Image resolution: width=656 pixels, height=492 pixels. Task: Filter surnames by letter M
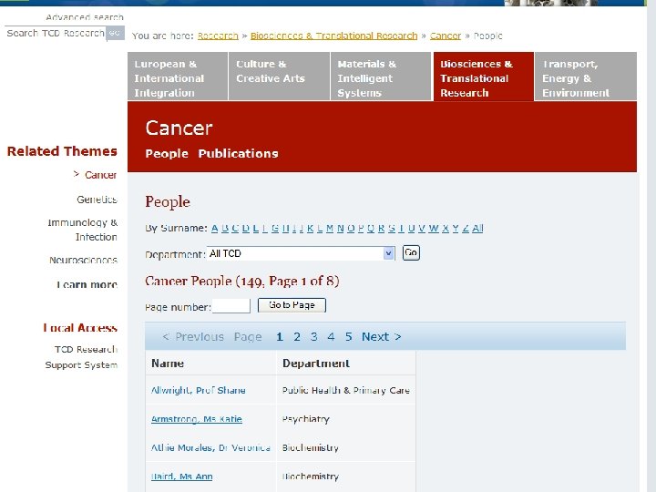pos(330,229)
